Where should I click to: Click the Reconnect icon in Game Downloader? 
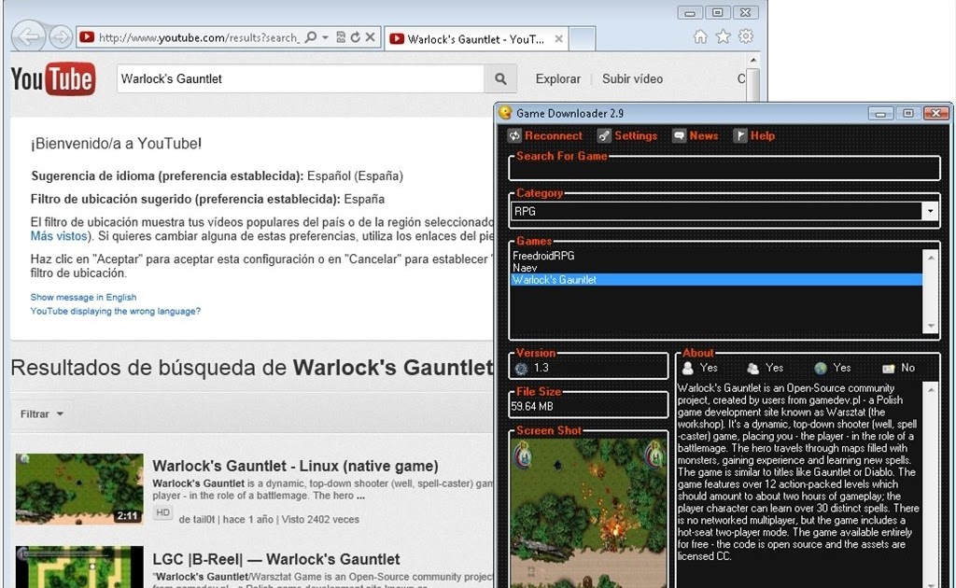tap(514, 136)
